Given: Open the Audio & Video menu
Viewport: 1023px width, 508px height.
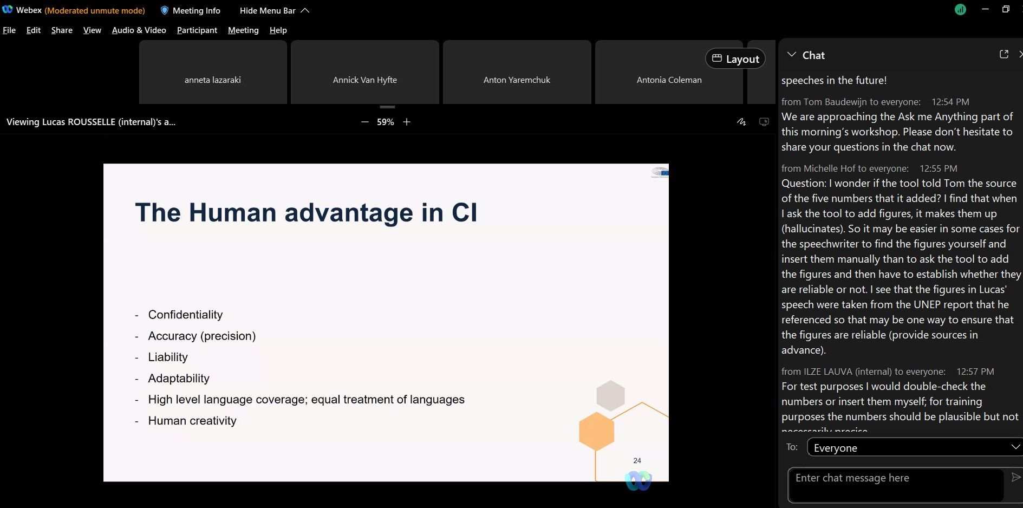Looking at the screenshot, I should [x=139, y=30].
